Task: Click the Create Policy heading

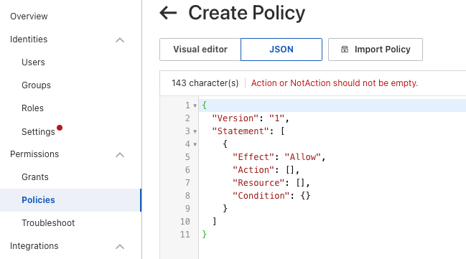Action: click(x=247, y=13)
